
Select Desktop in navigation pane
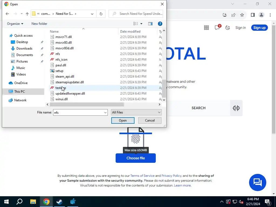[x=22, y=42]
